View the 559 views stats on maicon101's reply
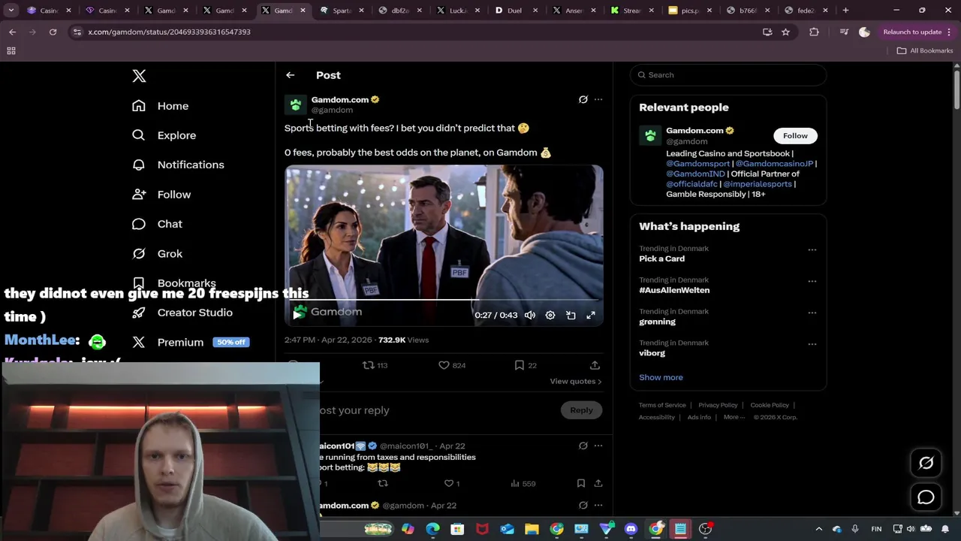The height and width of the screenshot is (541, 961). (x=523, y=484)
